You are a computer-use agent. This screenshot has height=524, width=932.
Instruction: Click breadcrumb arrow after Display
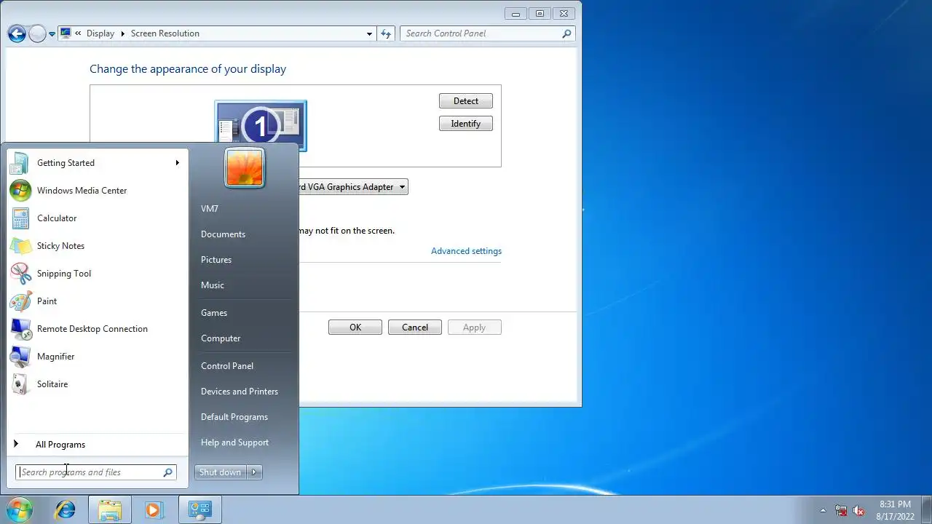122,33
